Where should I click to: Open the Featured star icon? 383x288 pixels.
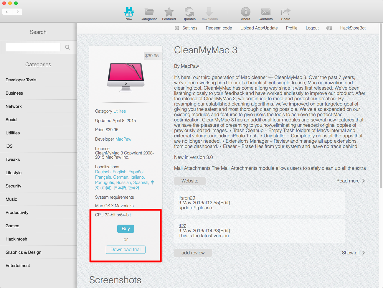pyautogui.click(x=169, y=14)
